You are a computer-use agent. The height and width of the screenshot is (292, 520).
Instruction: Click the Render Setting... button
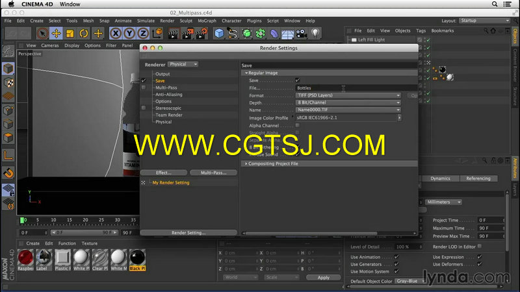pos(188,233)
